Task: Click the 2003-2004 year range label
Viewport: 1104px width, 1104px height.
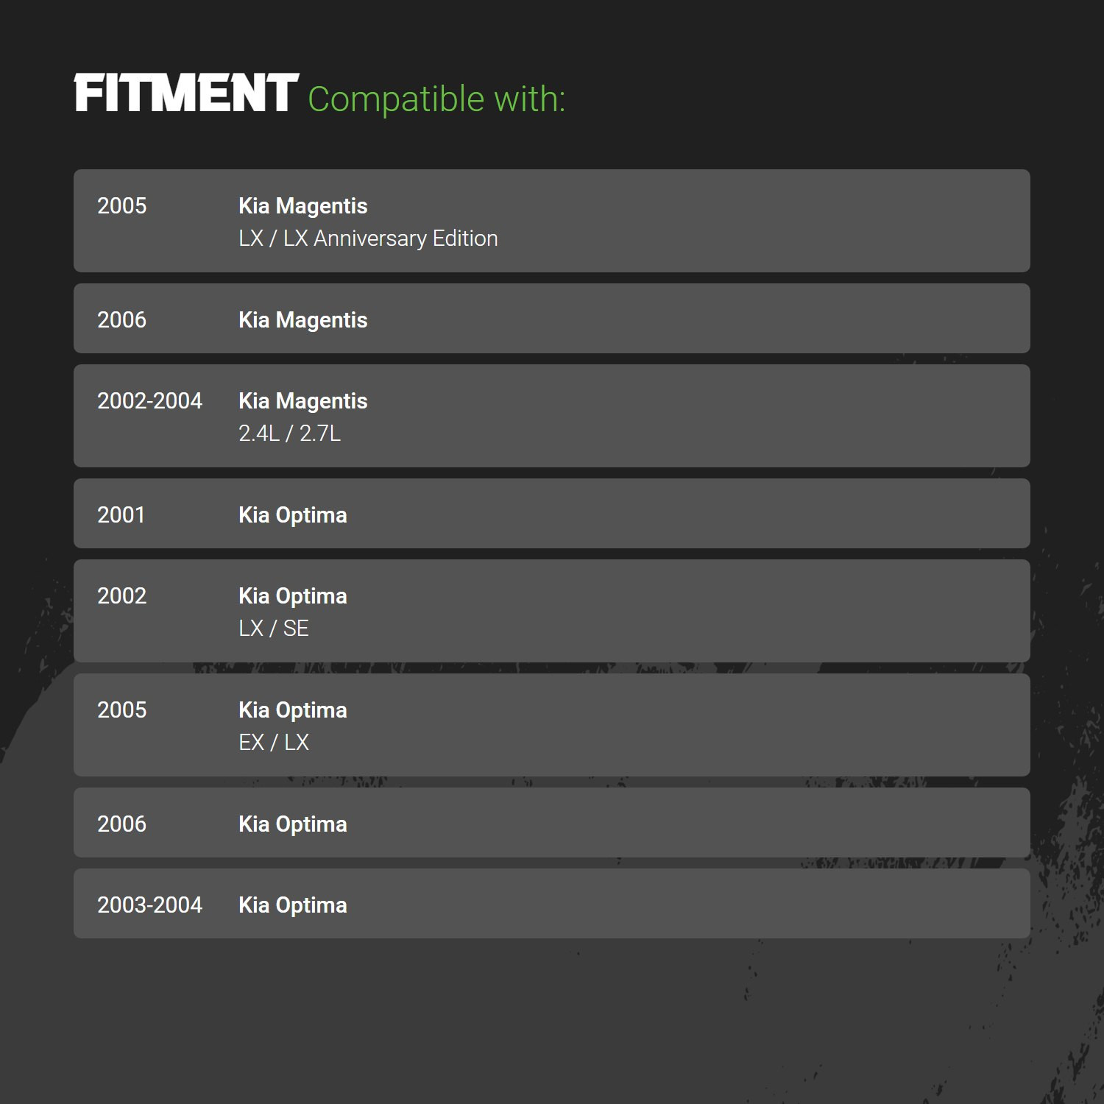Action: pyautogui.click(x=149, y=905)
